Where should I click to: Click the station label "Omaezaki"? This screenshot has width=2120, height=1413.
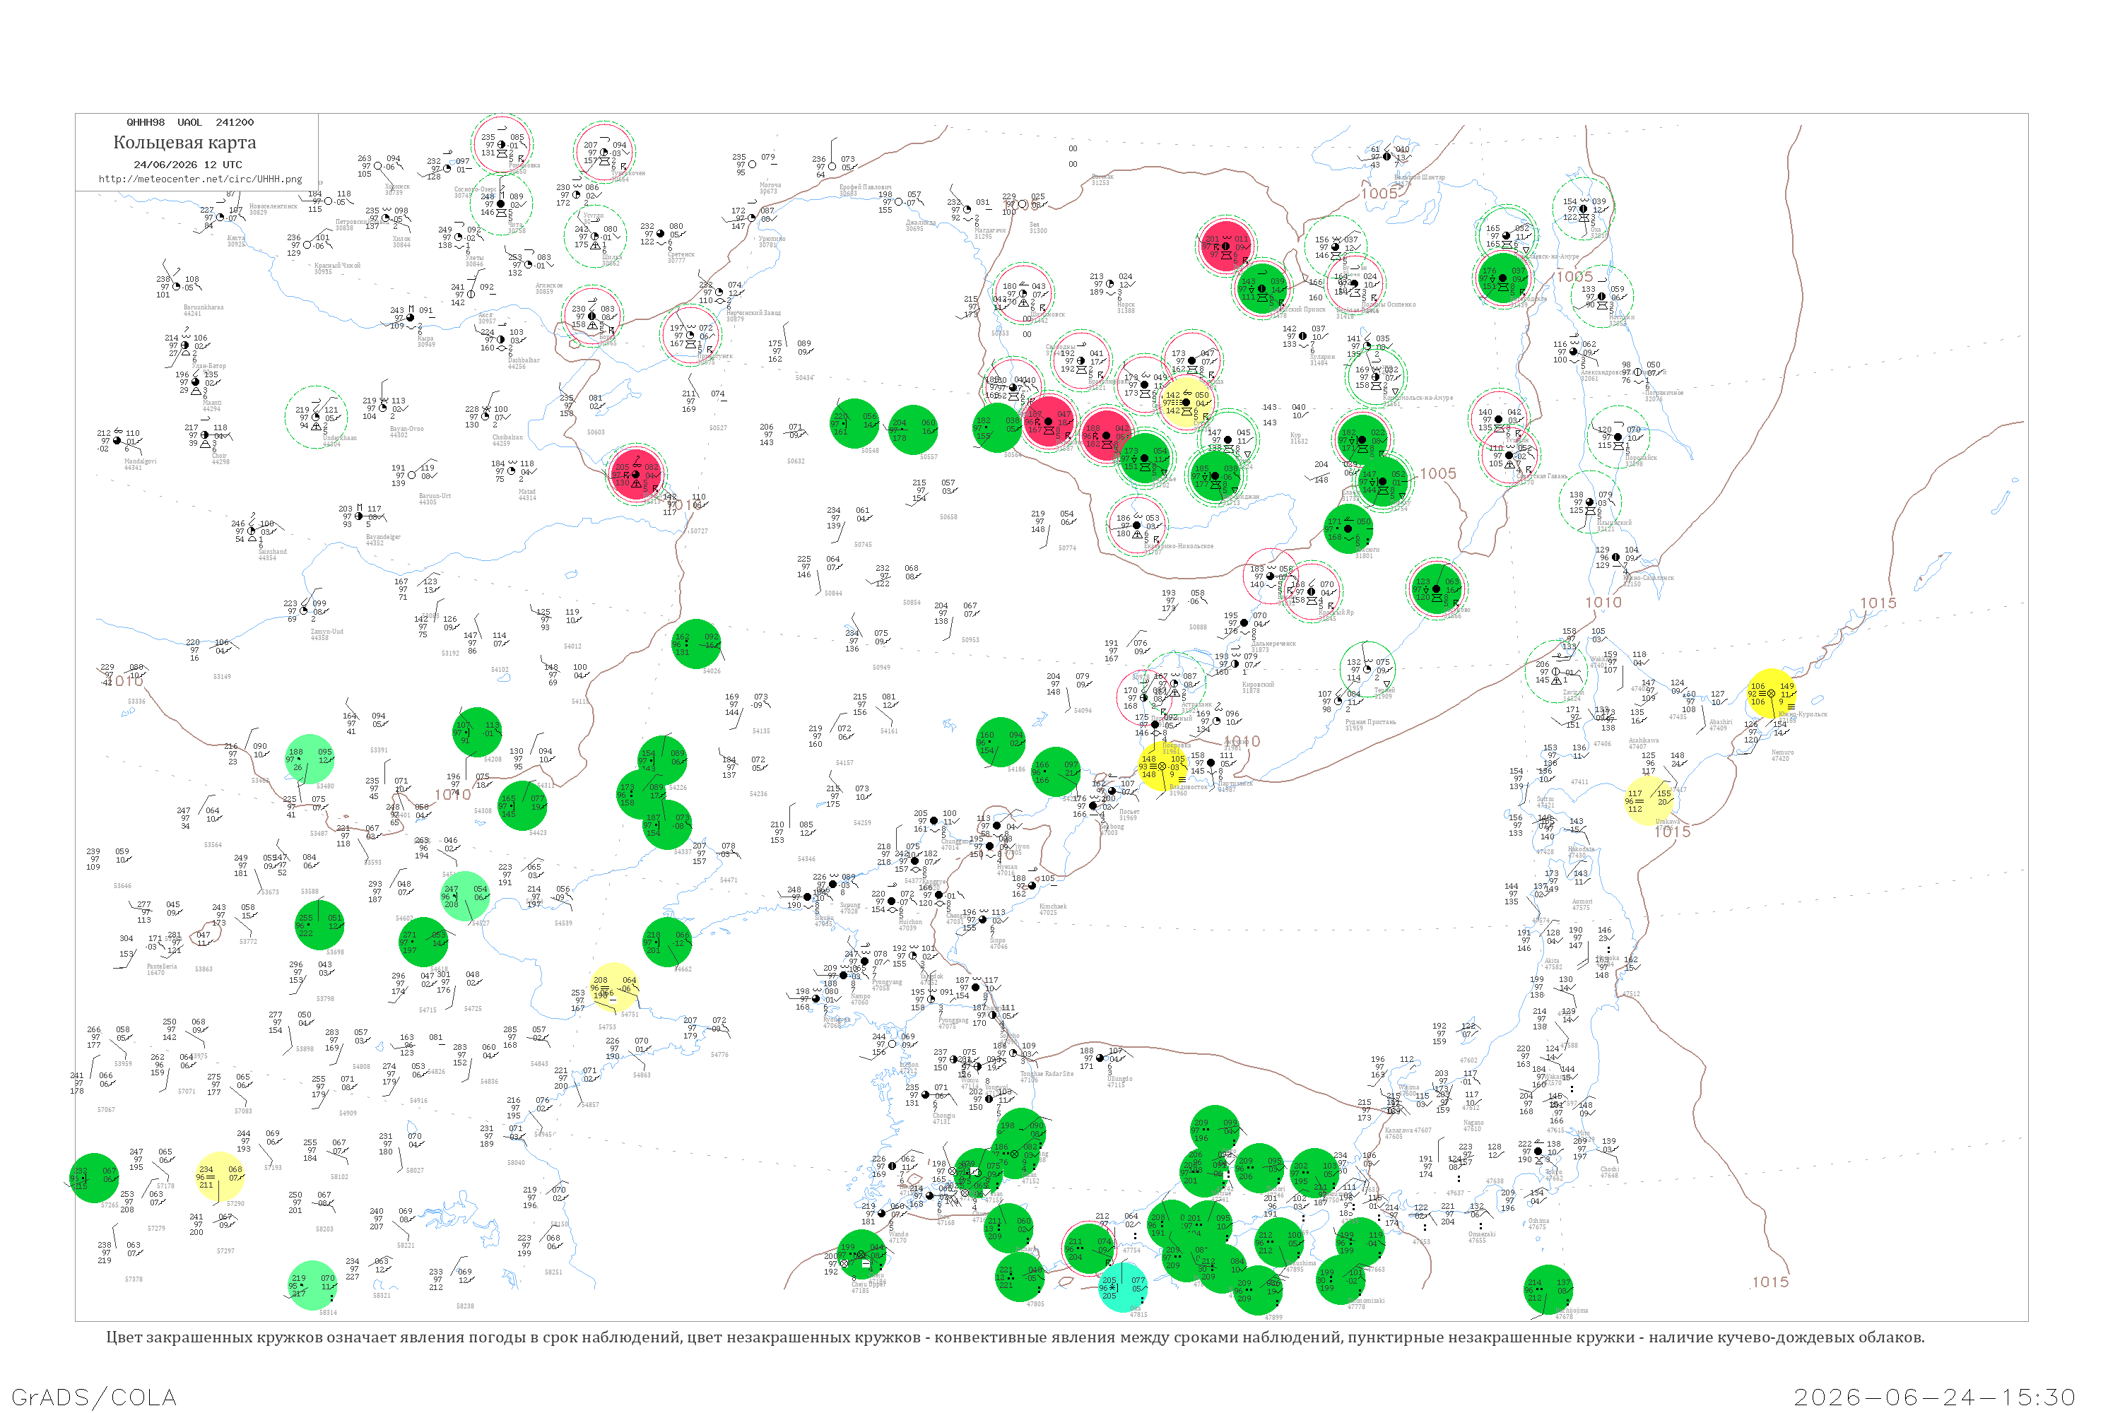(x=1482, y=1234)
